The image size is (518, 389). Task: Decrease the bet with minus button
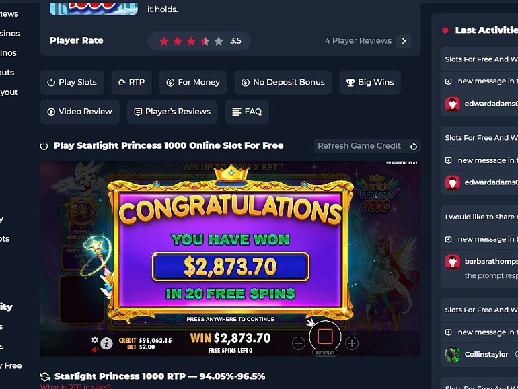coord(298,343)
